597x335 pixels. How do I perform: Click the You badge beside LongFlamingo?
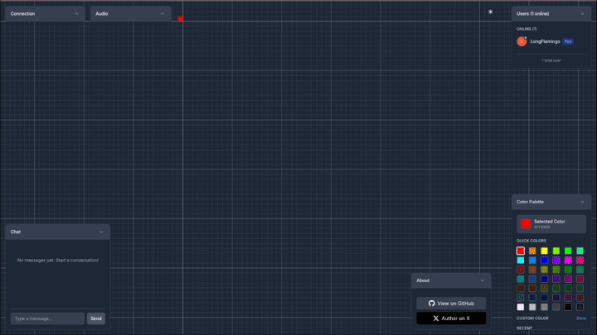(568, 41)
